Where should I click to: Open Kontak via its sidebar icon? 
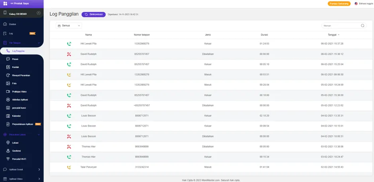(8, 67)
